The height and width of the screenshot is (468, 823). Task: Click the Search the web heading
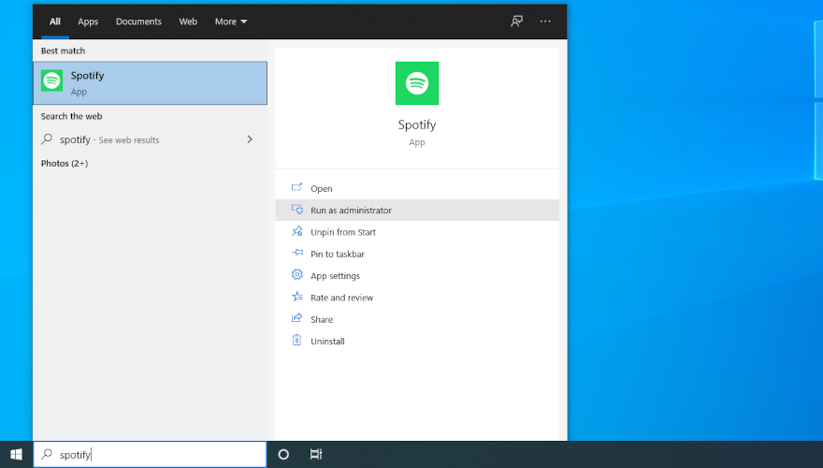click(x=71, y=116)
